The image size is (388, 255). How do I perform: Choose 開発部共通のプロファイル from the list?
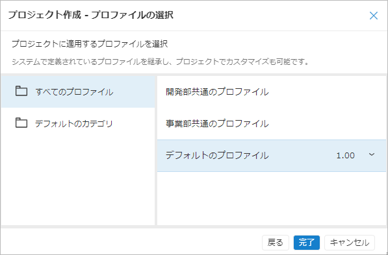click(272, 91)
